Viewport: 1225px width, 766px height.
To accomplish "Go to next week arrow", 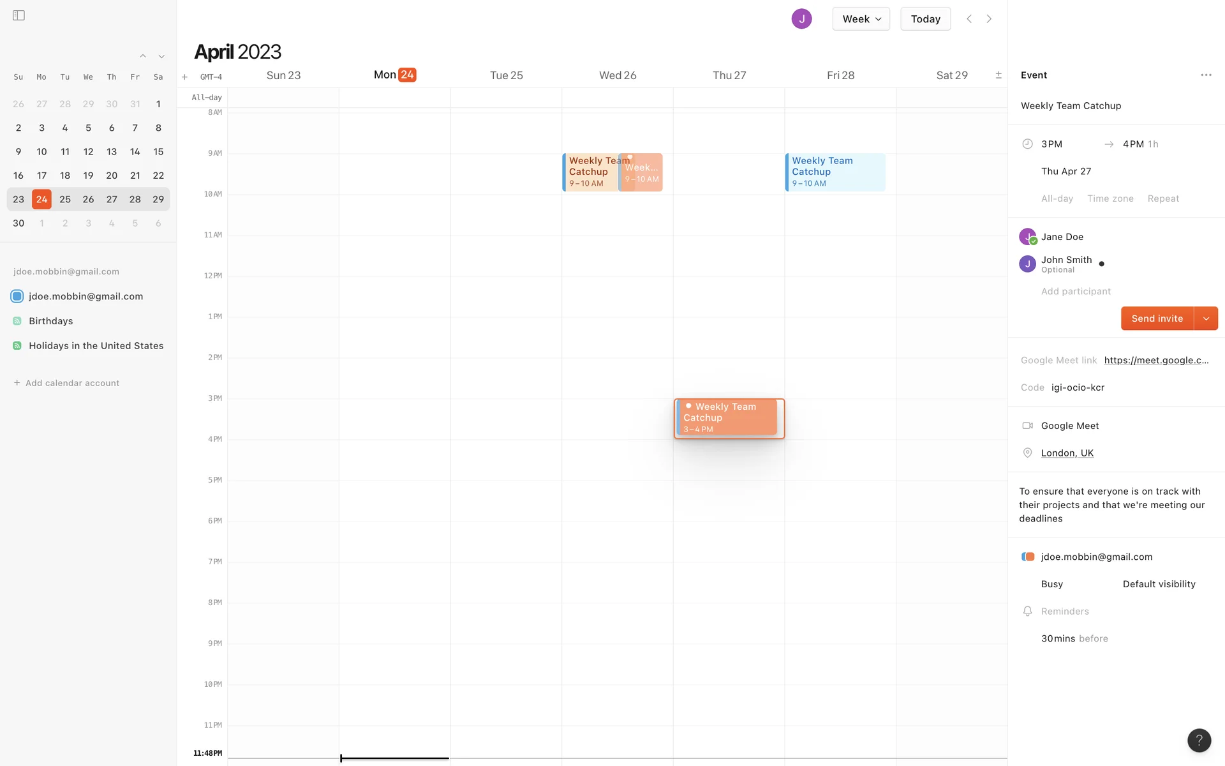I will (x=989, y=19).
